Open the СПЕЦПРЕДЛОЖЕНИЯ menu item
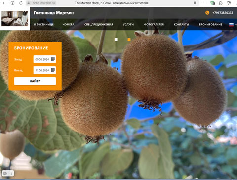237x180 pixels. [99, 24]
